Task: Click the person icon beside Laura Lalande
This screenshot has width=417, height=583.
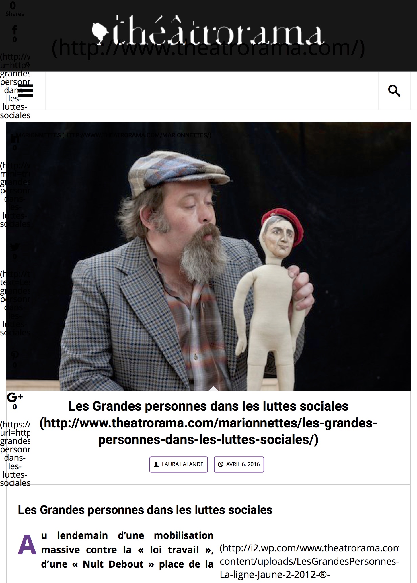Action: [x=156, y=464]
